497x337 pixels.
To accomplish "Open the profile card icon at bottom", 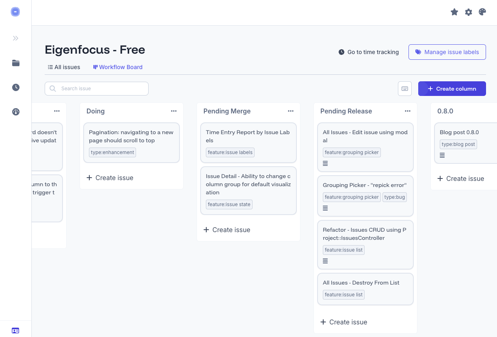I will tap(15, 330).
